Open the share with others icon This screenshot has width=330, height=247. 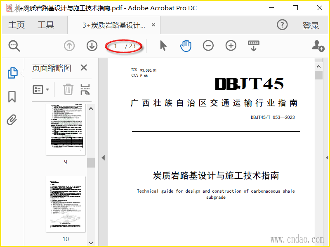[x=318, y=46]
